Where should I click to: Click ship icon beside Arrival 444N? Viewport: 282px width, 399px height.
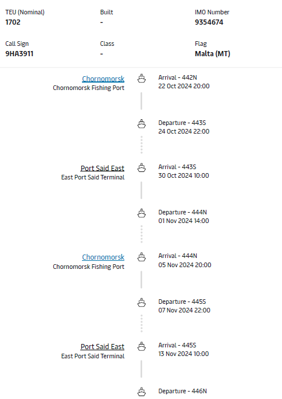tap(142, 257)
